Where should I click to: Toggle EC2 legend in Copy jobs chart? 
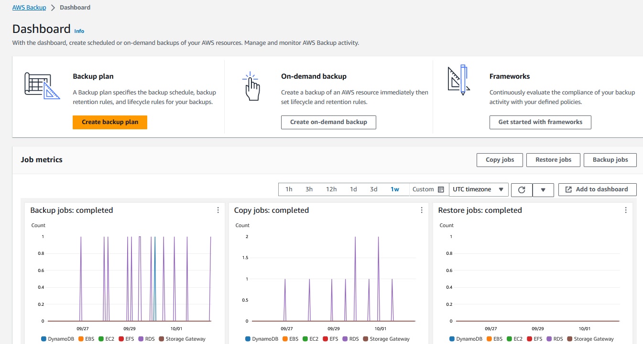pyautogui.click(x=310, y=339)
